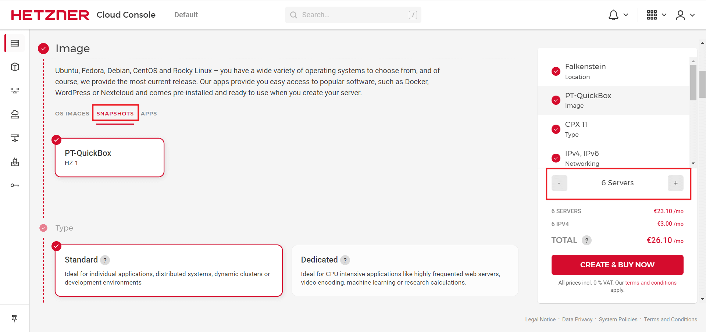Open Firewalls icon in left sidebar
The width and height of the screenshot is (706, 332).
coord(15,162)
